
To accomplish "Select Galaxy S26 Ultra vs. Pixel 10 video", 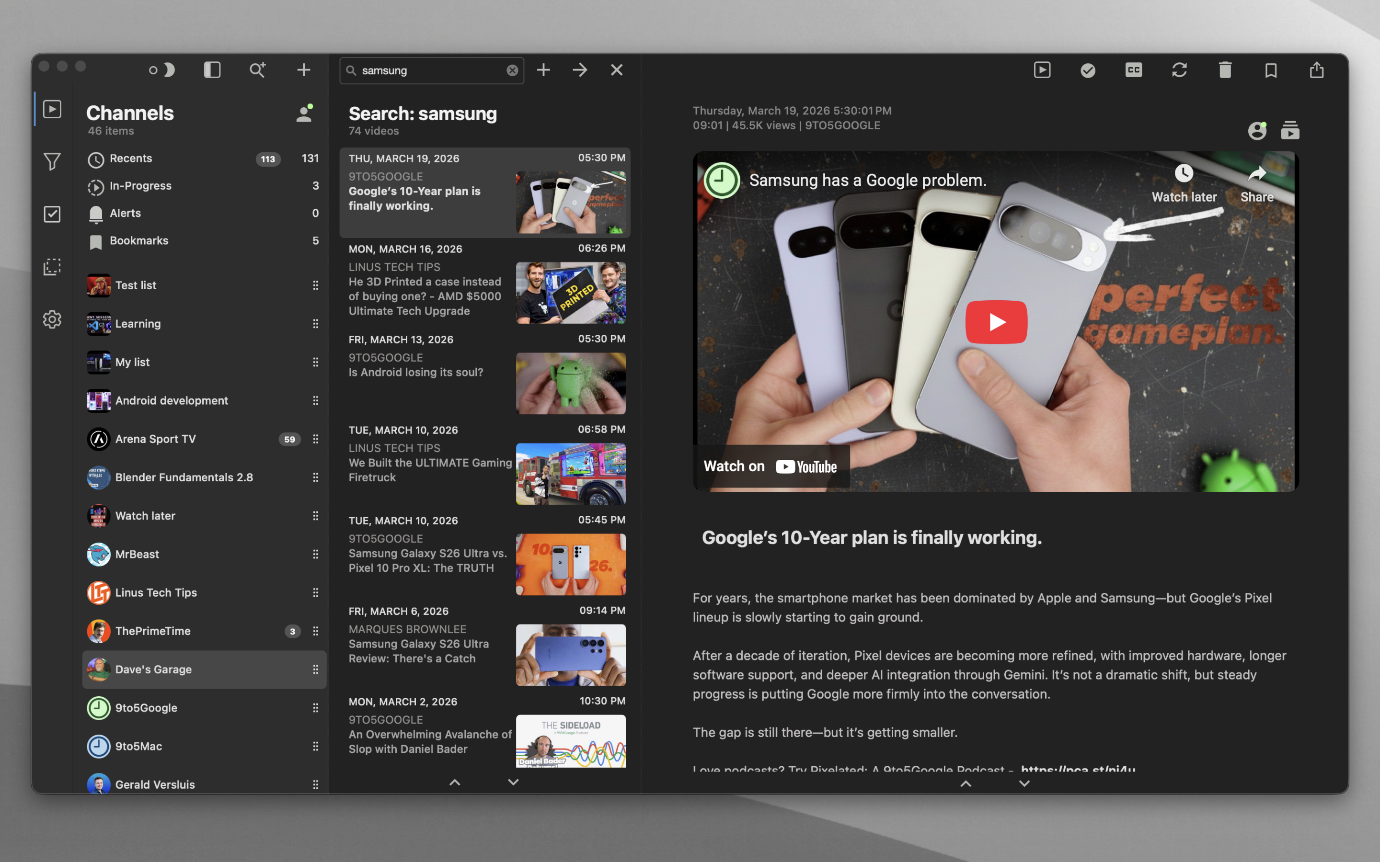I will 485,556.
